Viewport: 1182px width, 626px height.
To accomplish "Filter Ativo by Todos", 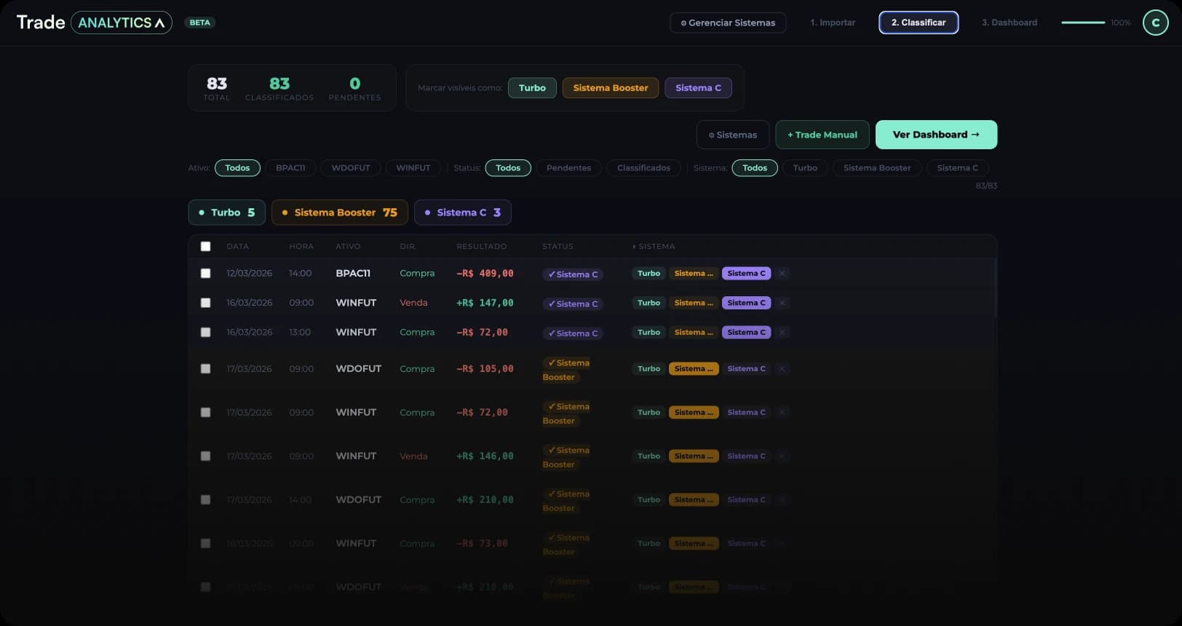I will 237,168.
